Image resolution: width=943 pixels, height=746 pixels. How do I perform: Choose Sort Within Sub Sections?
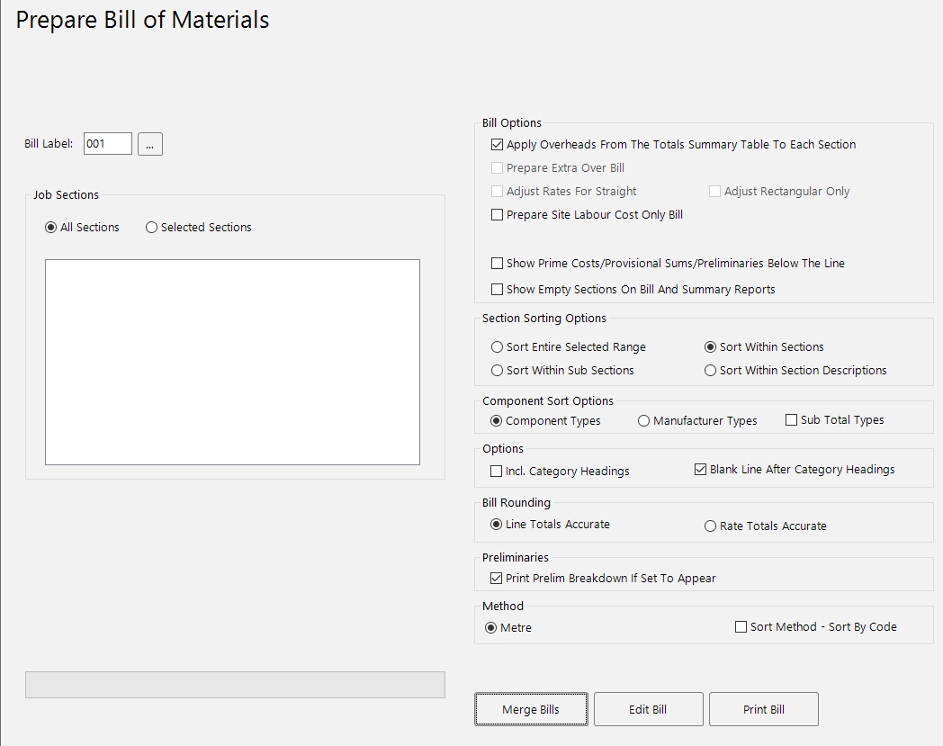pos(497,370)
